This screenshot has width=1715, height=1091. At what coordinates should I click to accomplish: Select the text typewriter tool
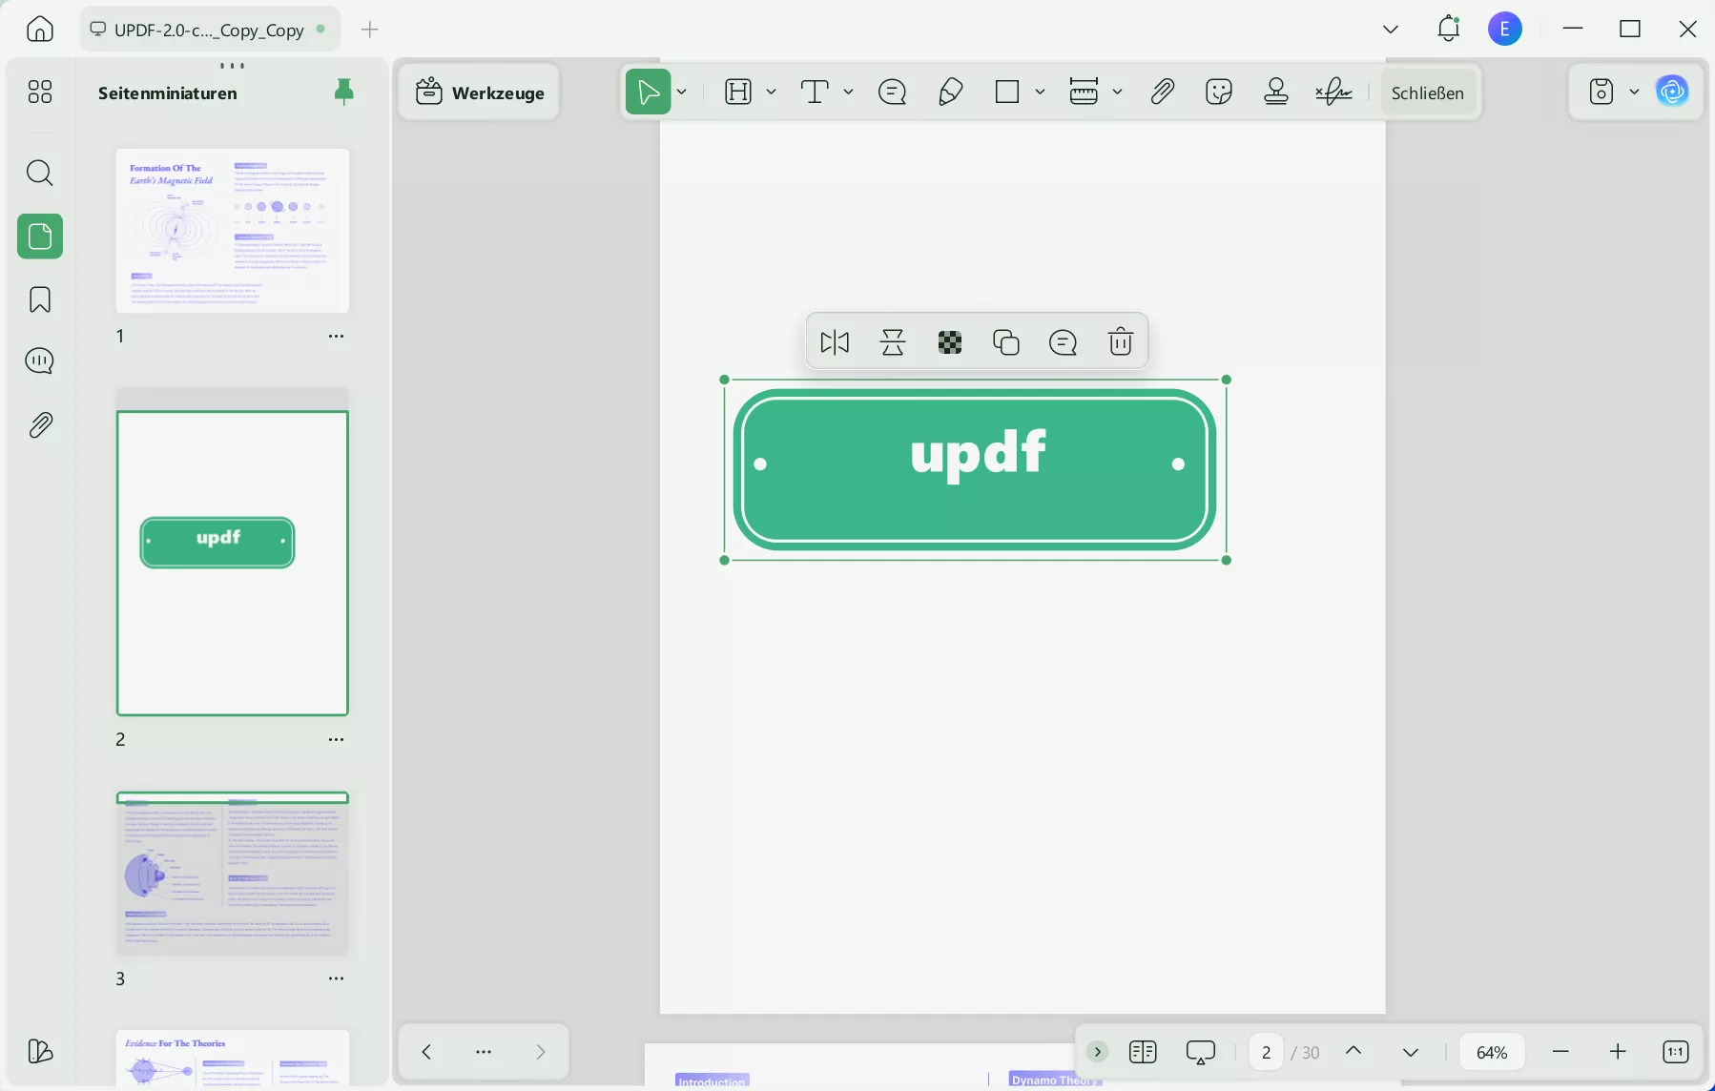click(x=814, y=92)
